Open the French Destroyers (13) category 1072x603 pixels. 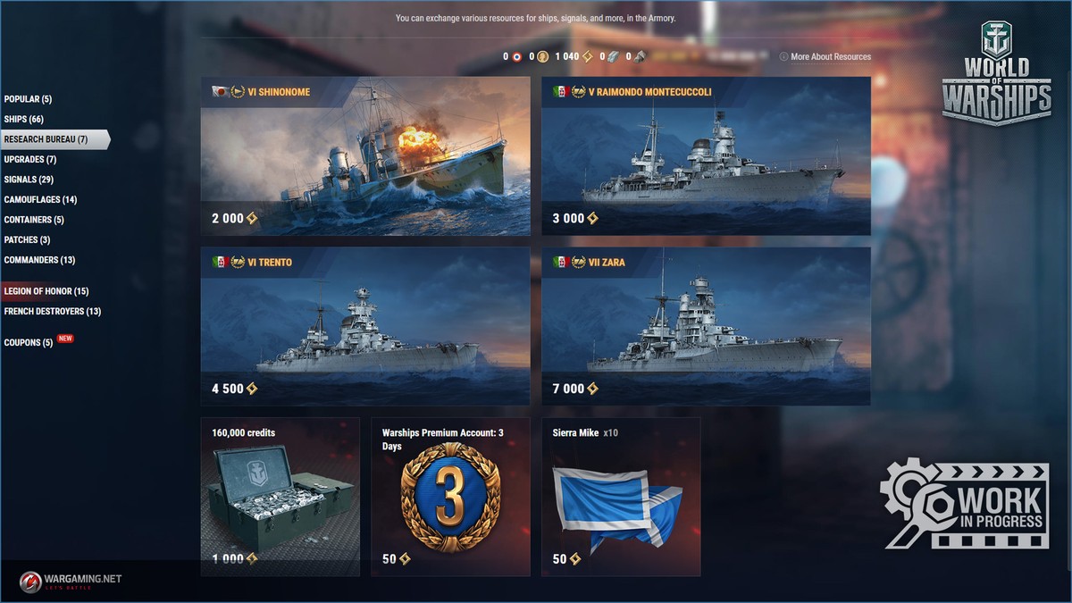coord(53,311)
